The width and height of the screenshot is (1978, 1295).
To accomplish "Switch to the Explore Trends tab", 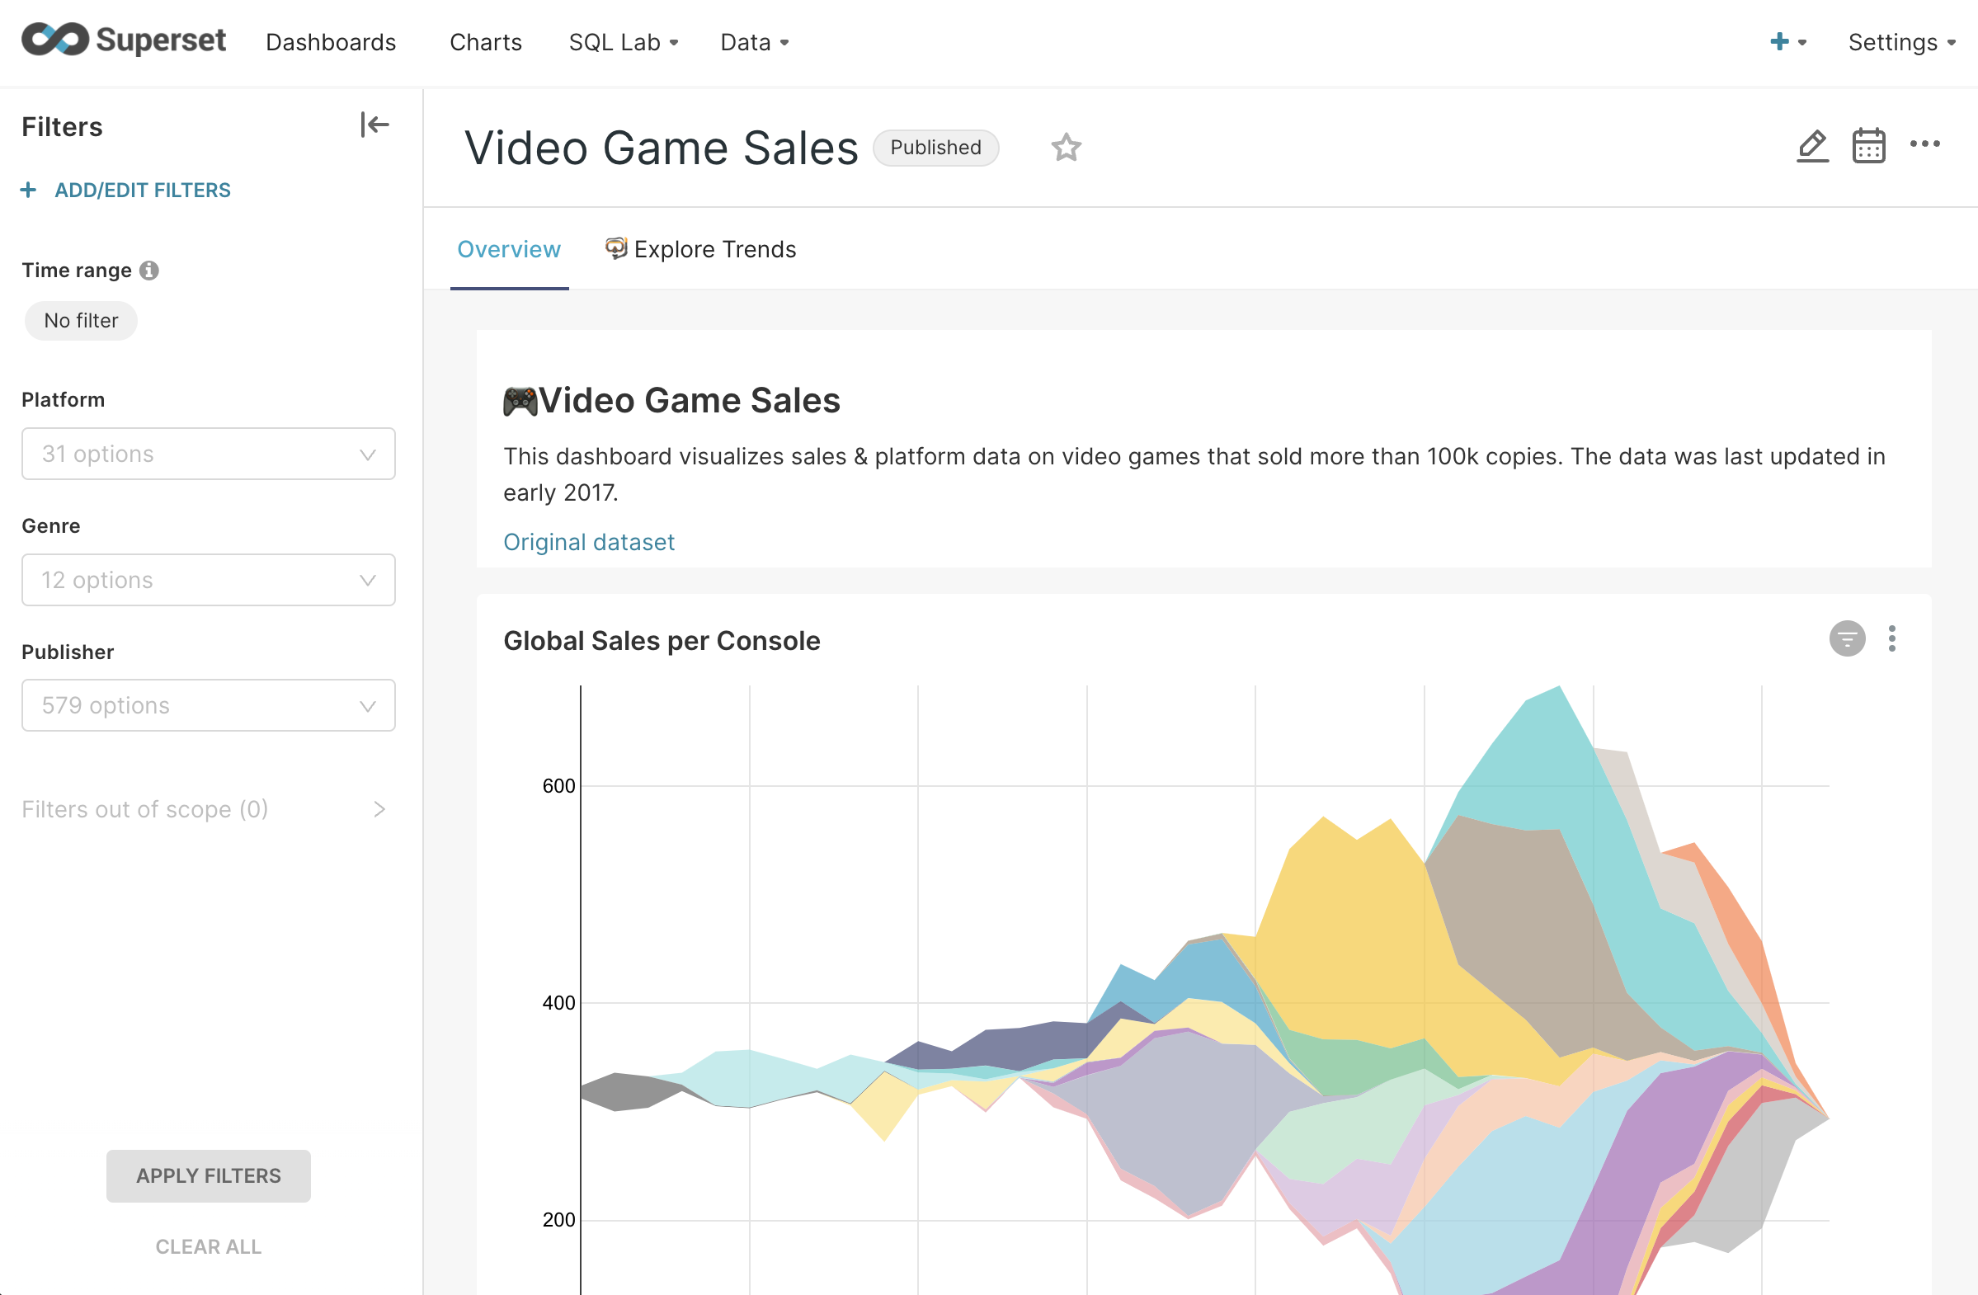I will point(713,248).
